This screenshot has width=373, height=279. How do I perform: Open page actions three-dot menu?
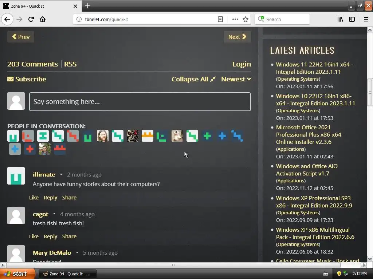pos(235,19)
